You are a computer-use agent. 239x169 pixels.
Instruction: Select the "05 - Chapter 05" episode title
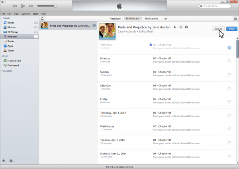click(x=162, y=99)
